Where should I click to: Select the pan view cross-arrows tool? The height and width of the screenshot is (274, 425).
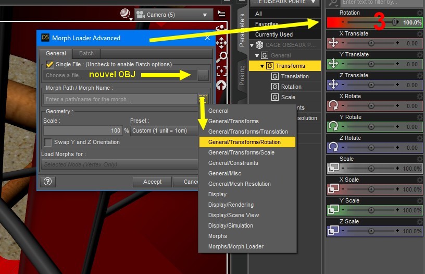click(221, 43)
